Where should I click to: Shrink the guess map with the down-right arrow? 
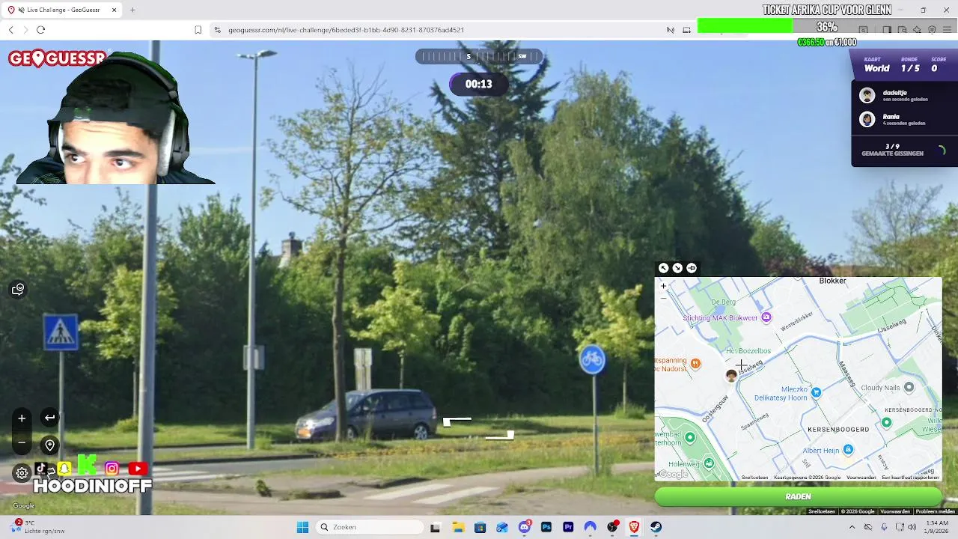[677, 268]
